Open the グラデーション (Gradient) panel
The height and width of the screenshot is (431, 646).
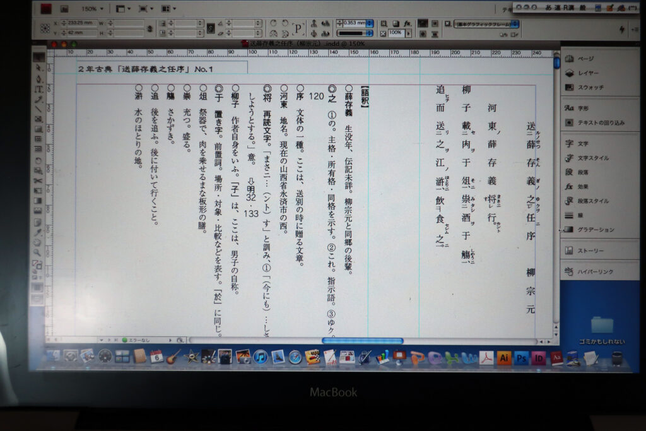596,230
